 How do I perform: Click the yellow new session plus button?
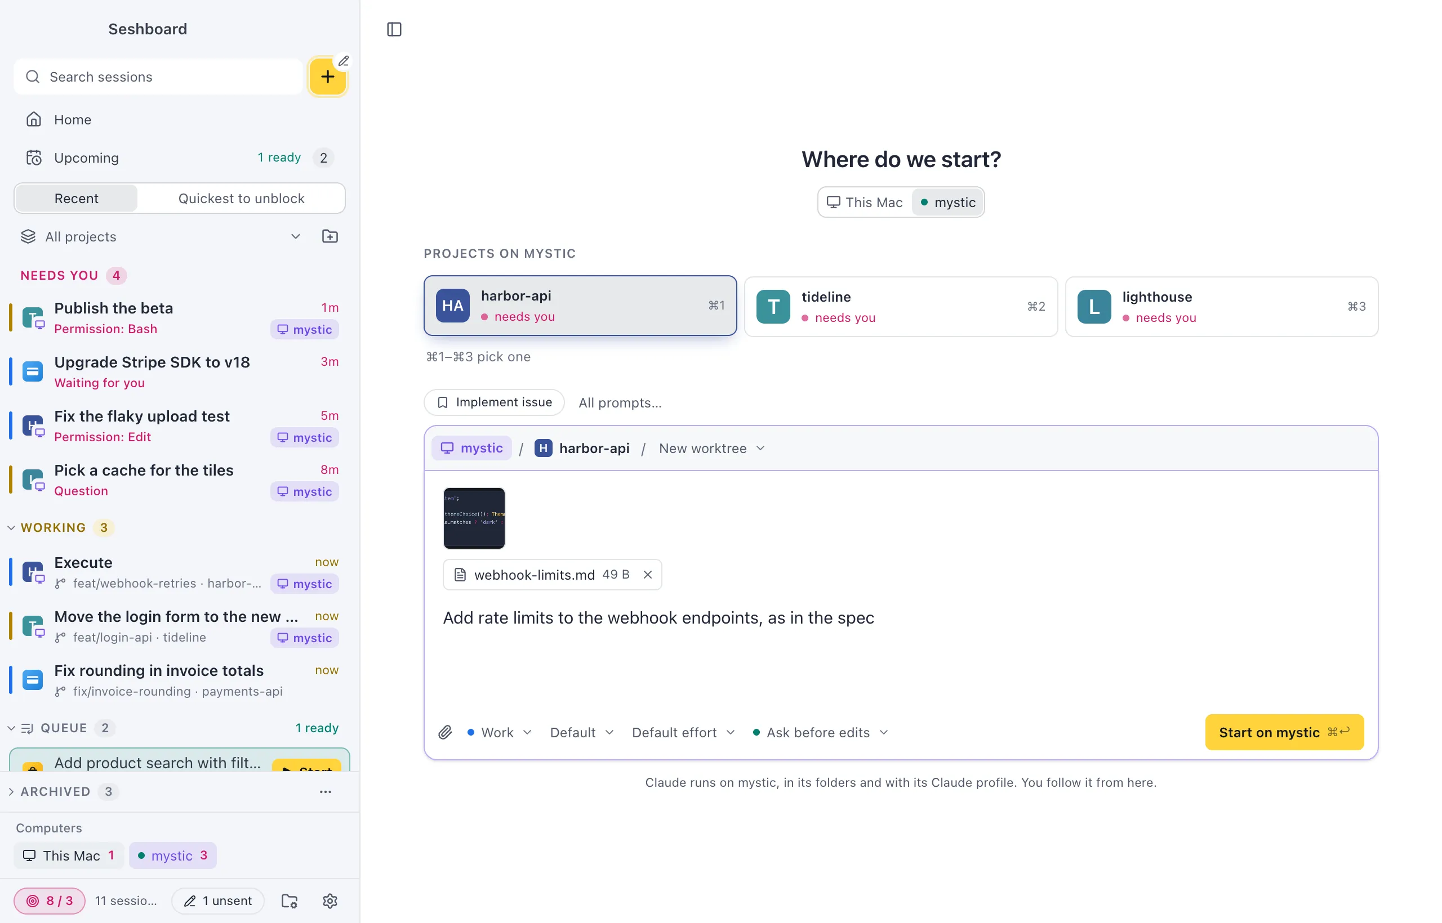click(327, 77)
